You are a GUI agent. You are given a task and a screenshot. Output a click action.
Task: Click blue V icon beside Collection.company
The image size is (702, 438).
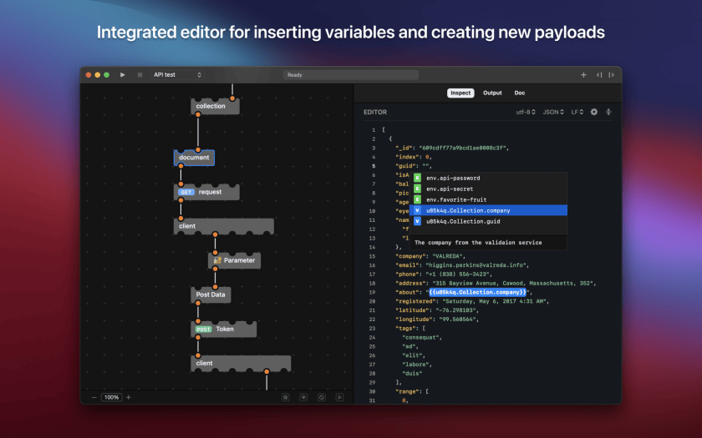click(417, 210)
